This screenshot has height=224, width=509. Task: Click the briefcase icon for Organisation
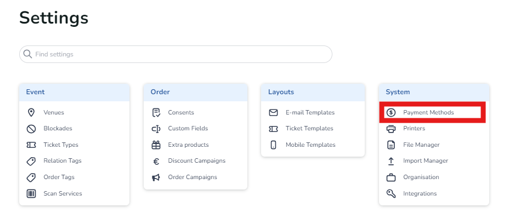click(391, 177)
